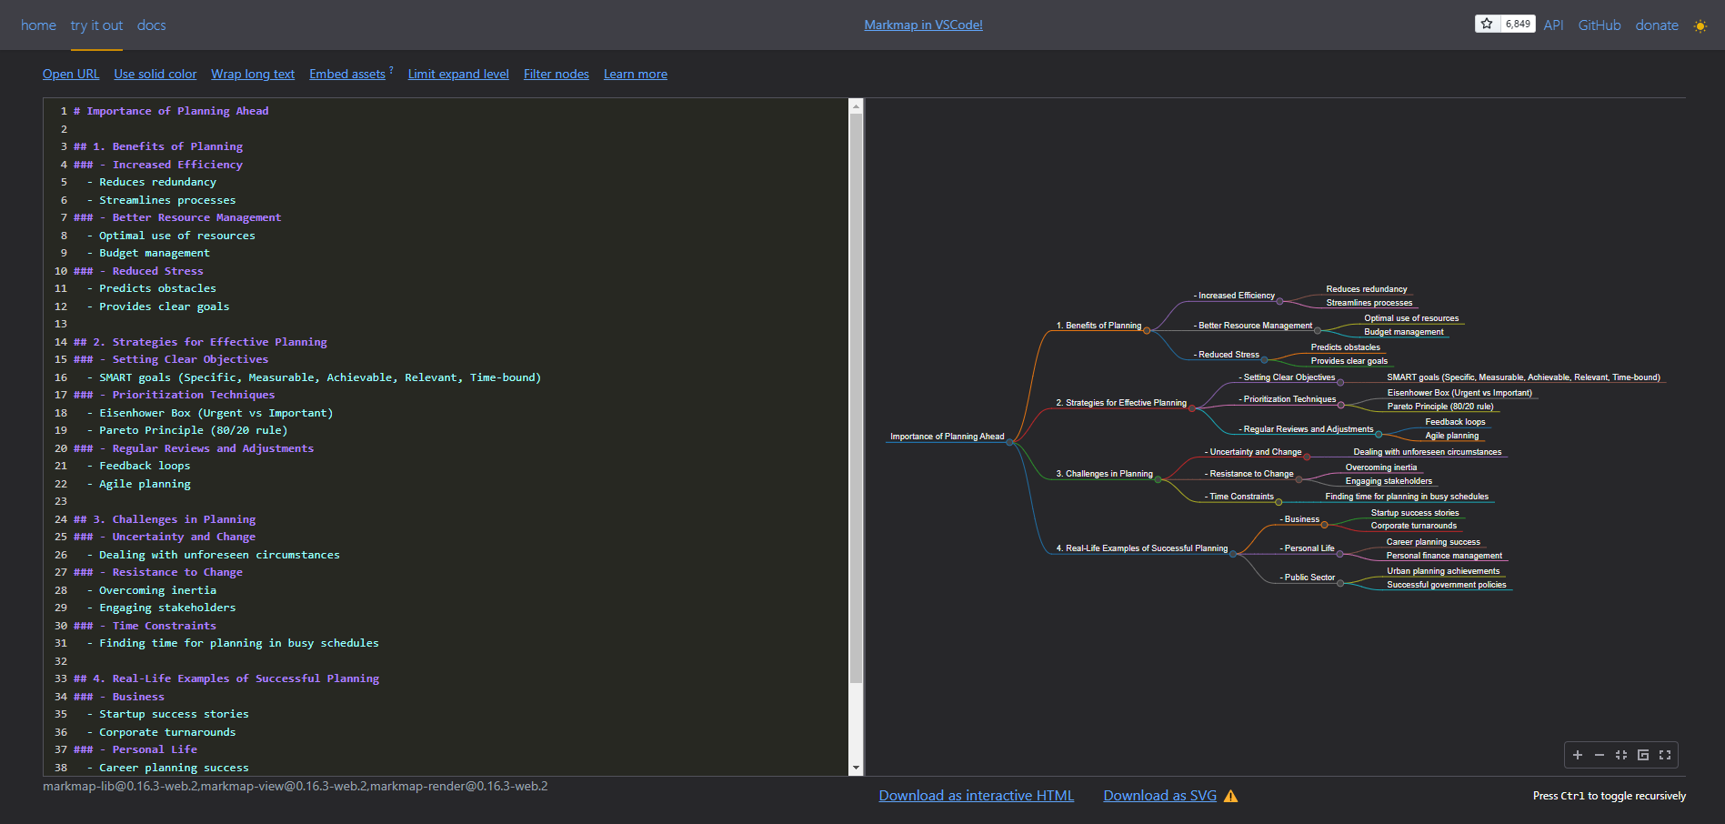Click the editor scrollbar
The image size is (1725, 824).
click(x=854, y=364)
